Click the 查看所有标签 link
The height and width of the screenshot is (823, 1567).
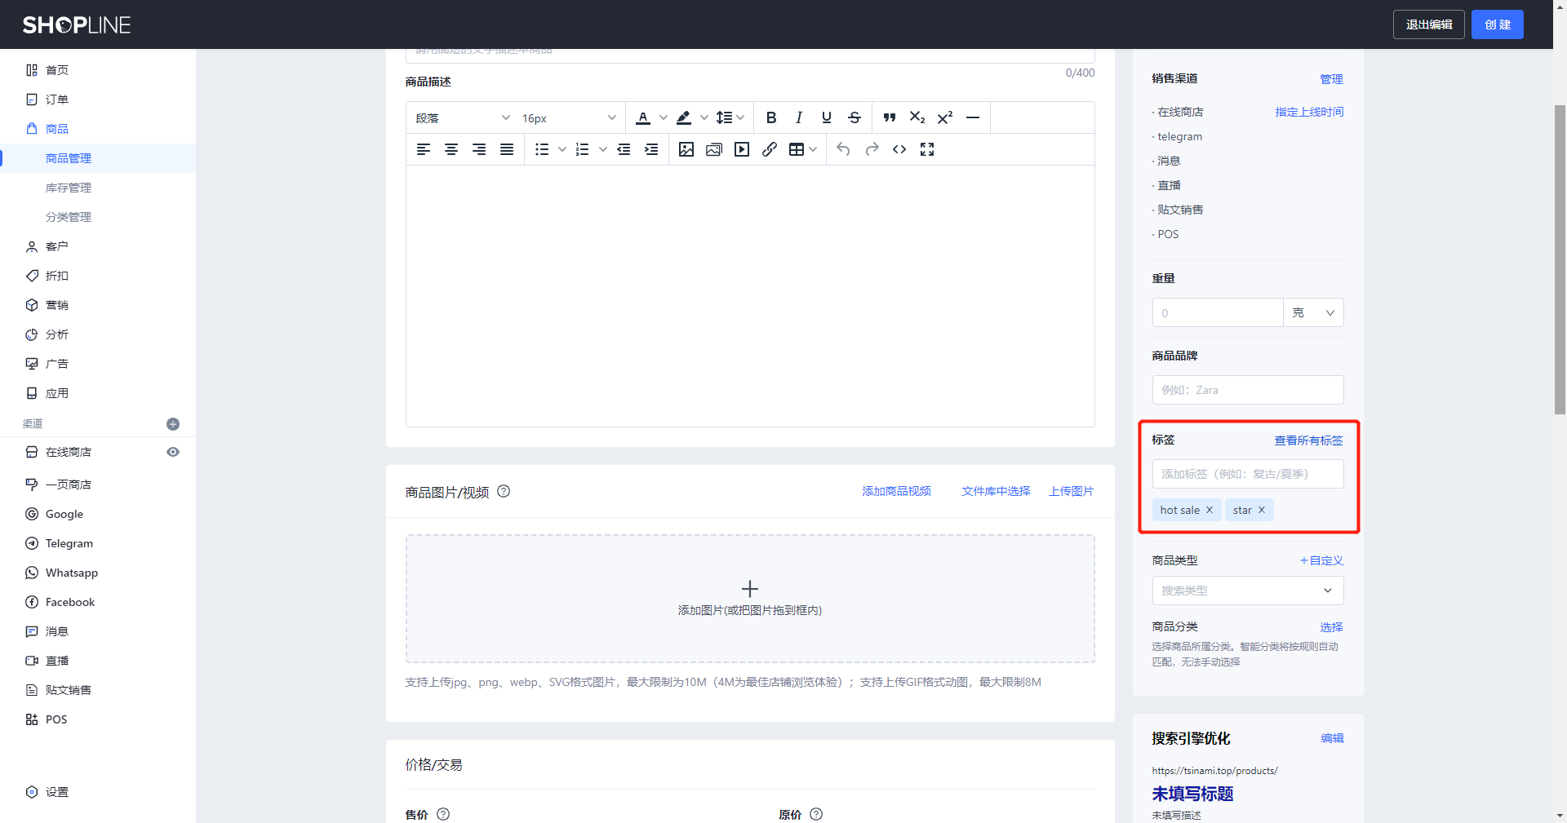[x=1308, y=440]
